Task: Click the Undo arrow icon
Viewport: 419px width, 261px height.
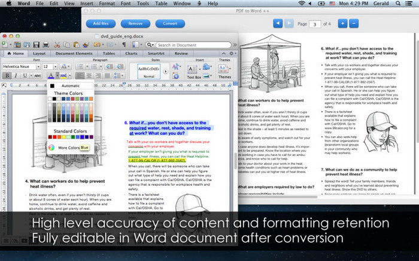Action: (97, 45)
